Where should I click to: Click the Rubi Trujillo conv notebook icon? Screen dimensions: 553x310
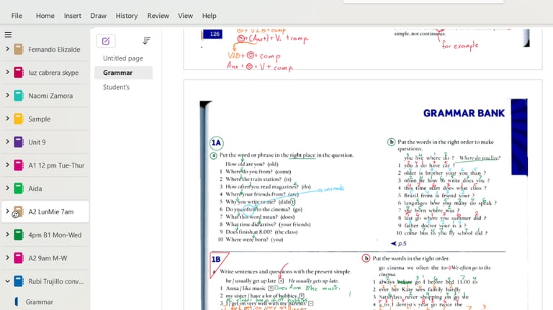tap(19, 281)
